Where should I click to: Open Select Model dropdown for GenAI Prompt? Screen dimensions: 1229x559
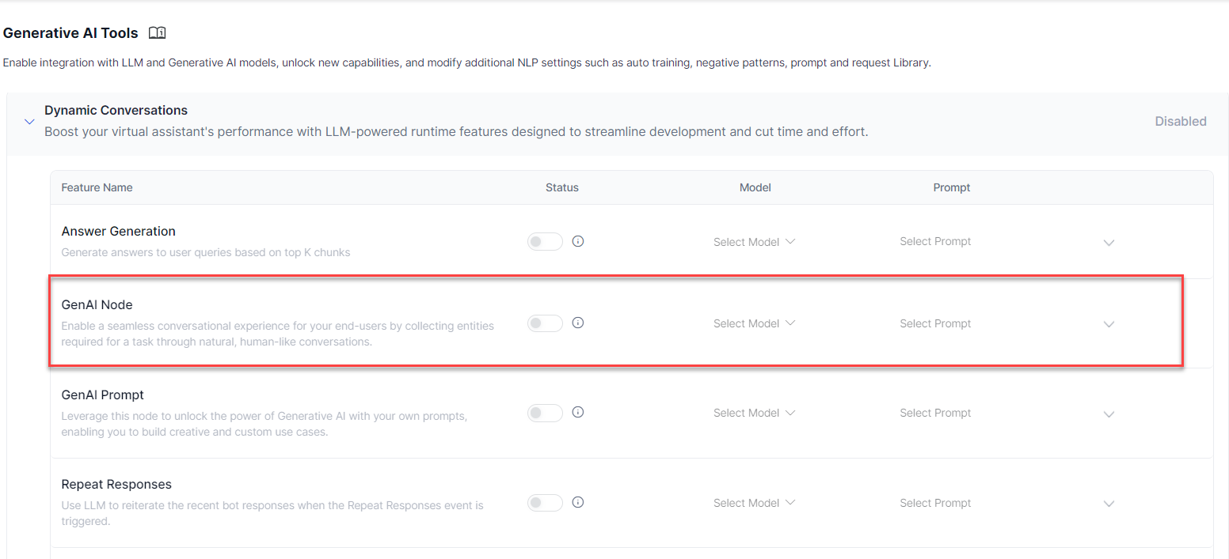pos(754,413)
